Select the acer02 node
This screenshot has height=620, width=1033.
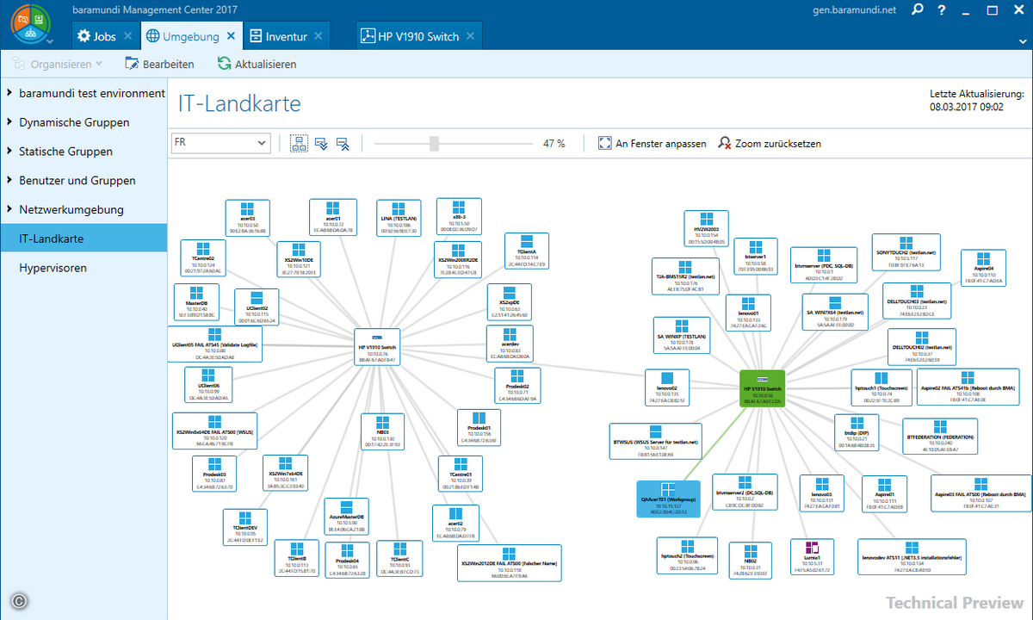[x=455, y=524]
